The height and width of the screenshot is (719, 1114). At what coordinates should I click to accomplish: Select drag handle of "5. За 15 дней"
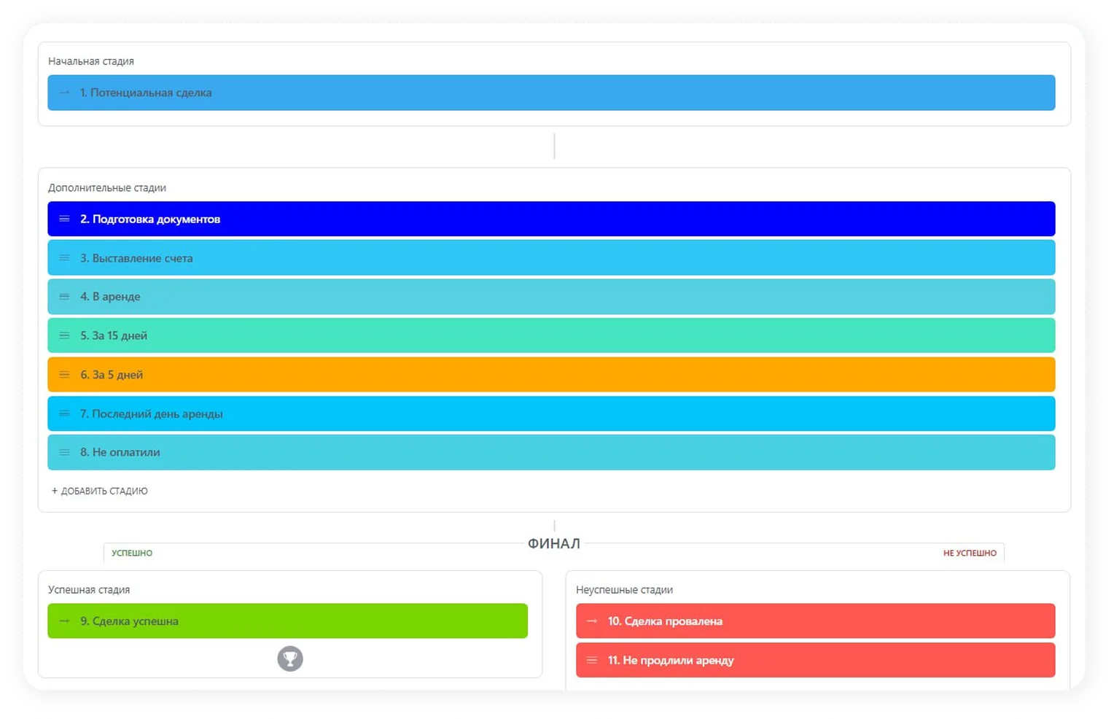64,335
